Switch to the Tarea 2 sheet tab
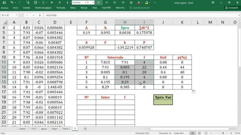The image size is (241, 135). (x=66, y=129)
